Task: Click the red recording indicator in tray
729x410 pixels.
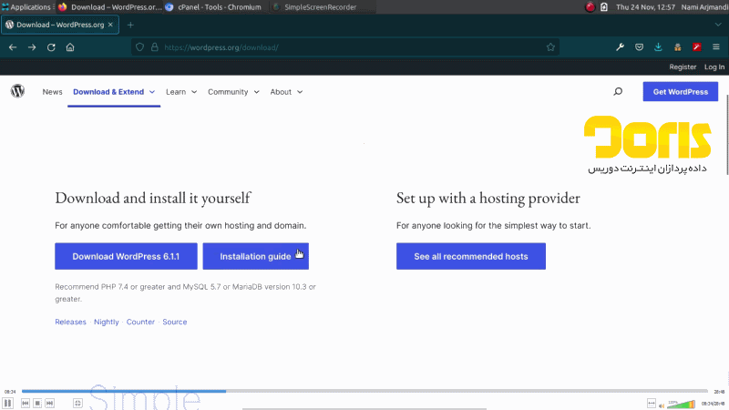Action: (x=590, y=7)
